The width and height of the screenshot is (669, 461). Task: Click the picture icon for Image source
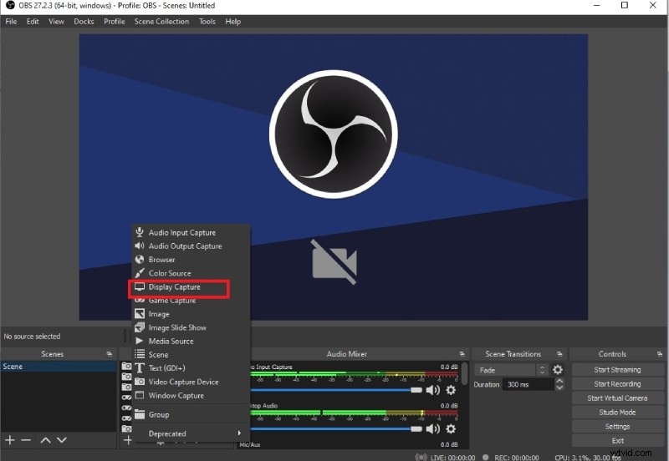(140, 313)
